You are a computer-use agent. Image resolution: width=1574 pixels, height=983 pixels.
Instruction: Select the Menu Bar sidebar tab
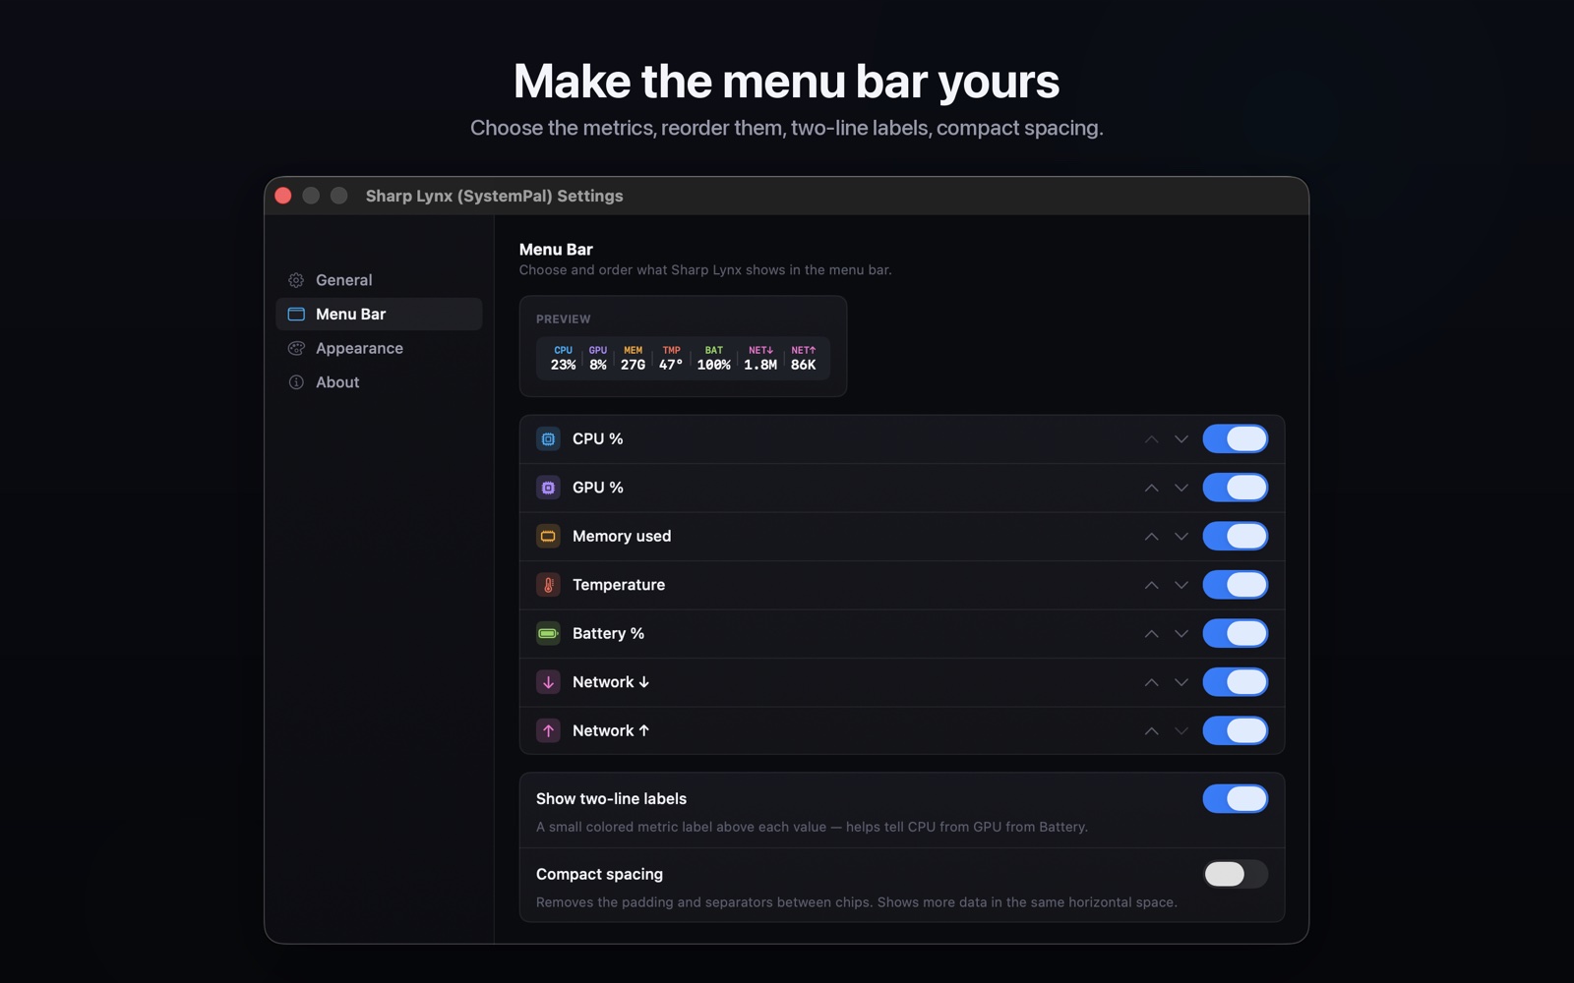tap(379, 315)
